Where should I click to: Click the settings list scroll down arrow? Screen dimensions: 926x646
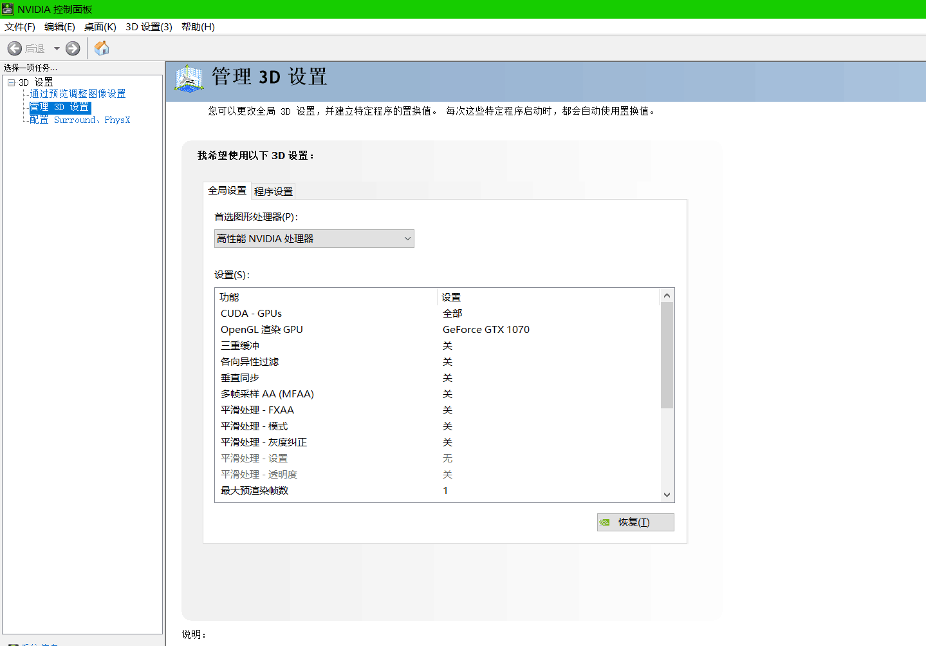point(667,495)
